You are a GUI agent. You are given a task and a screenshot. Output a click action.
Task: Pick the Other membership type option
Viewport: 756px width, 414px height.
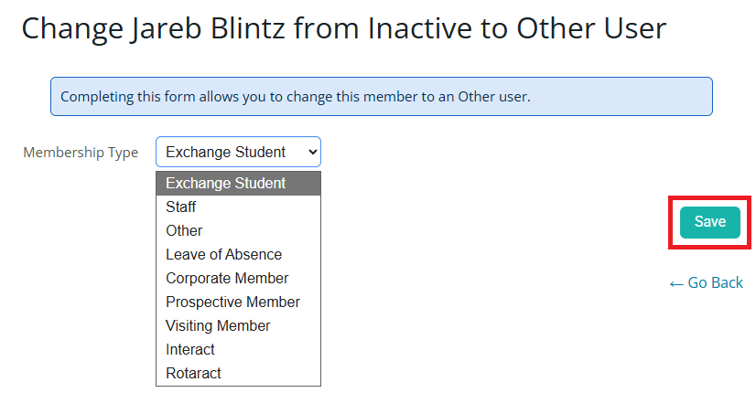[184, 230]
